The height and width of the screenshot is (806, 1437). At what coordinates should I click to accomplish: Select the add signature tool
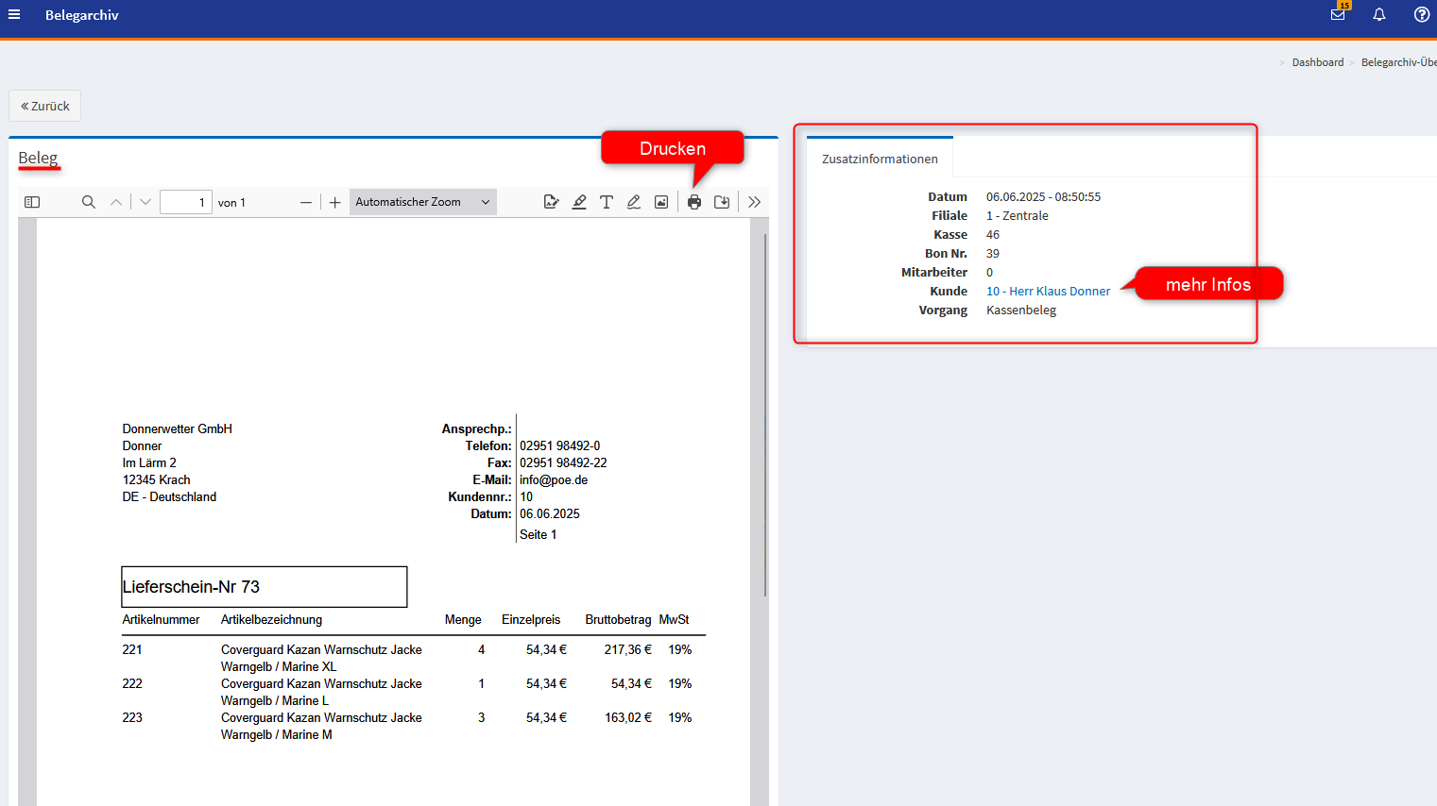552,202
